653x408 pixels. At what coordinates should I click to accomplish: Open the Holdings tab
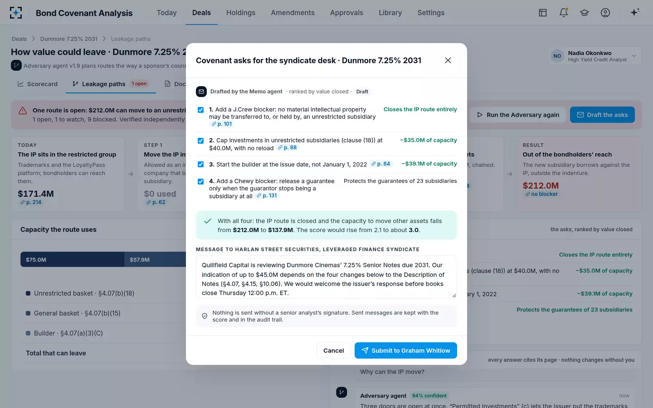coord(241,13)
